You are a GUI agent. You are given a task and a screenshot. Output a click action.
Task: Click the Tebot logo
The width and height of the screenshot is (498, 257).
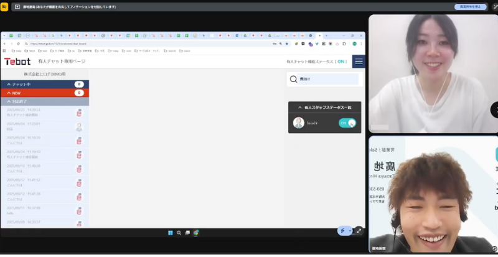(x=17, y=62)
